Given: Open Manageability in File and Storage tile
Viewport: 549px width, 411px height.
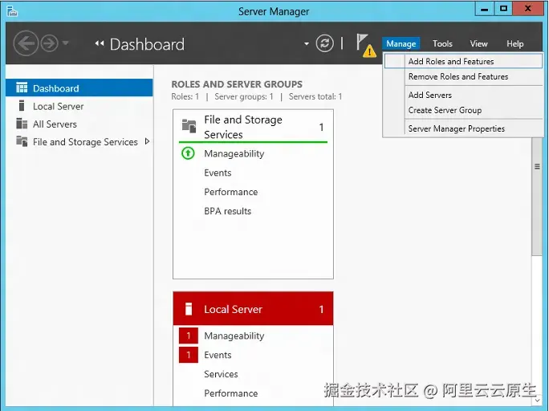Looking at the screenshot, I should tap(234, 153).
